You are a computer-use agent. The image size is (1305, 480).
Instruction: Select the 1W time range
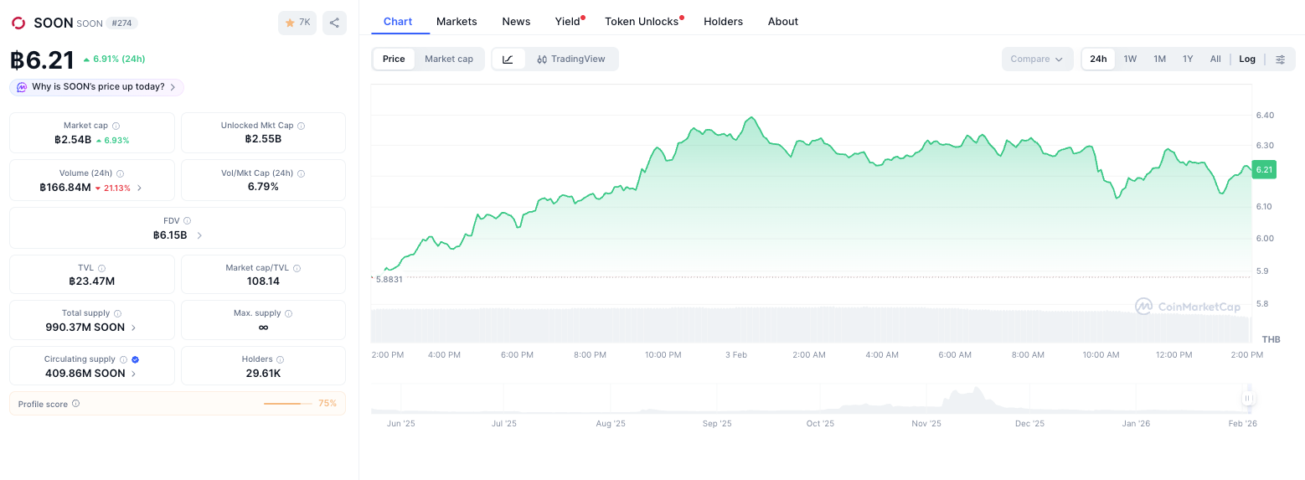pos(1130,59)
